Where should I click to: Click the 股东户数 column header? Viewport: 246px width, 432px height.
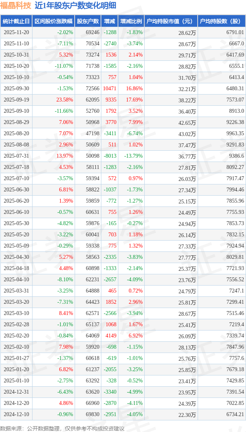[88, 21]
